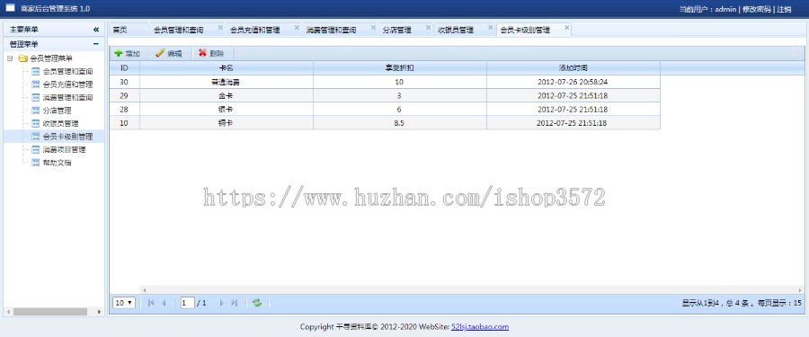The width and height of the screenshot is (809, 337).
Task: Click the grid horizontal scrollbar right arrow
Action: (x=800, y=290)
